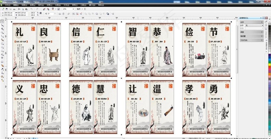Viewport: 271px width, 139px height.
Task: Open the 文件(F) menu
Action: [7, 5]
